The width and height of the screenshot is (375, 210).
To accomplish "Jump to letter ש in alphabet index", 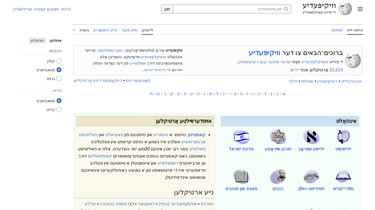I will click(x=158, y=94).
